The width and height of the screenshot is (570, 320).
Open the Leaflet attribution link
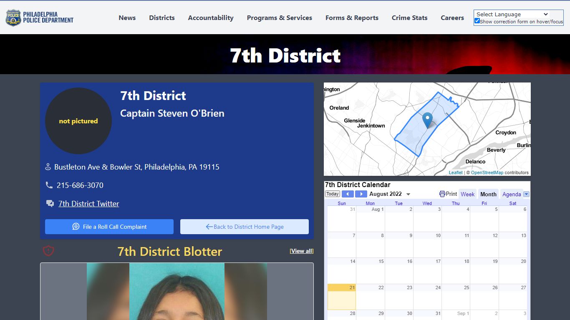tap(456, 172)
